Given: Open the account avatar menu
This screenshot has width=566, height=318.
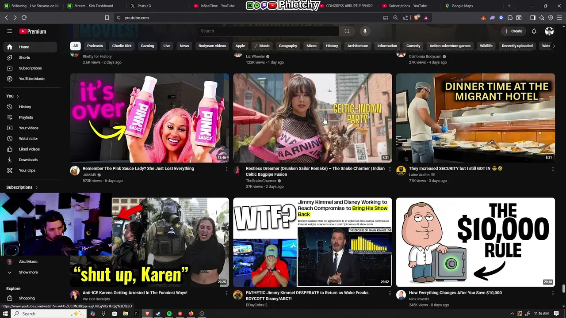Looking at the screenshot, I should coord(549,31).
